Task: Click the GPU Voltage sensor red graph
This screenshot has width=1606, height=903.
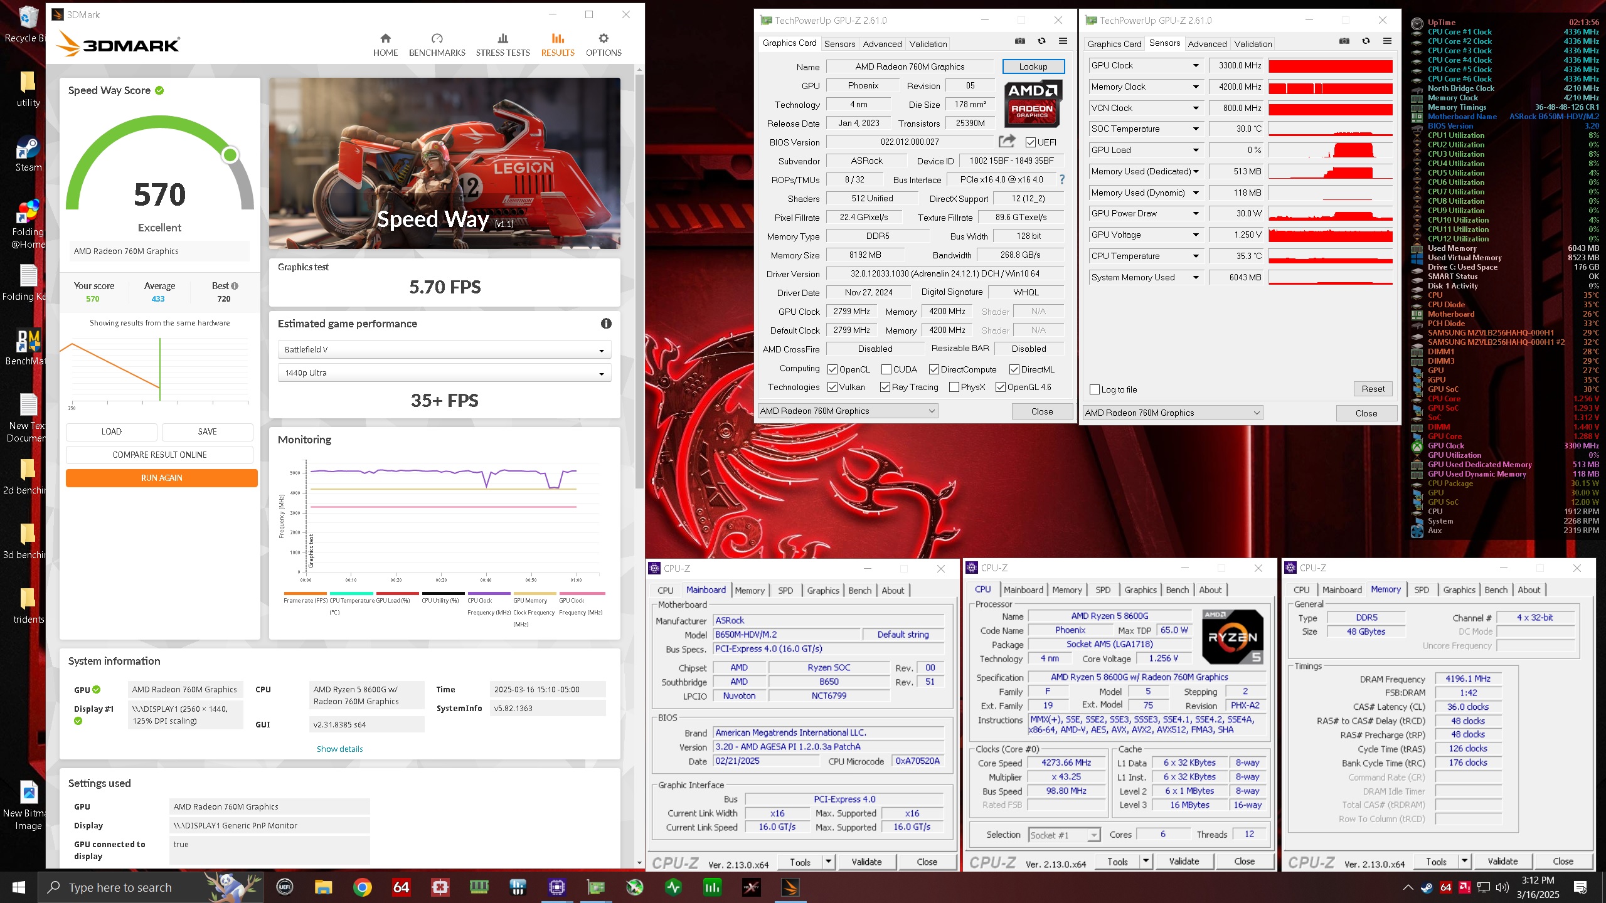Action: [x=1330, y=235]
